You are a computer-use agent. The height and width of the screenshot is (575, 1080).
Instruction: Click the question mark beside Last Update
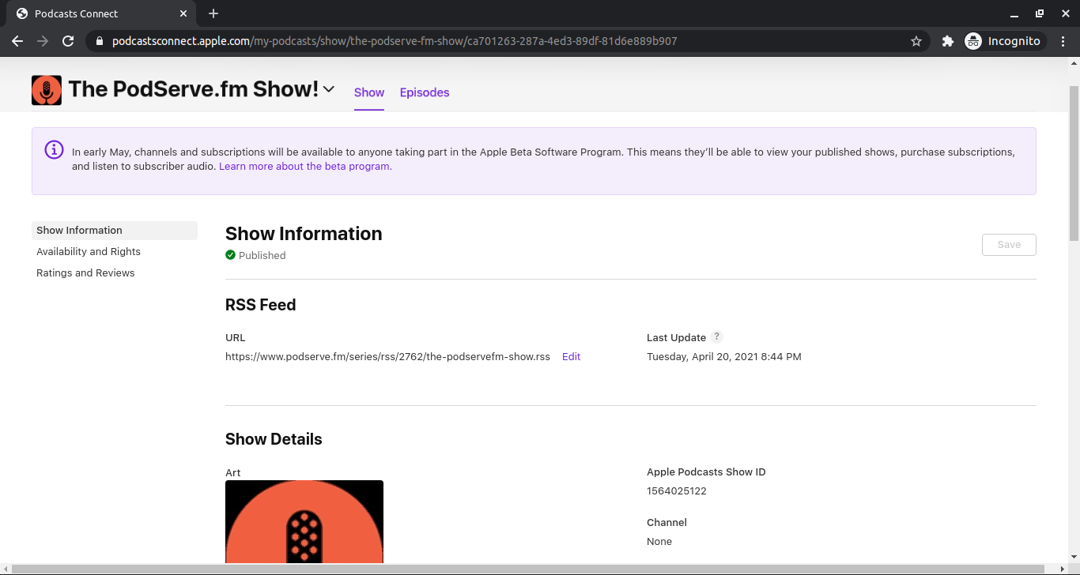point(716,336)
